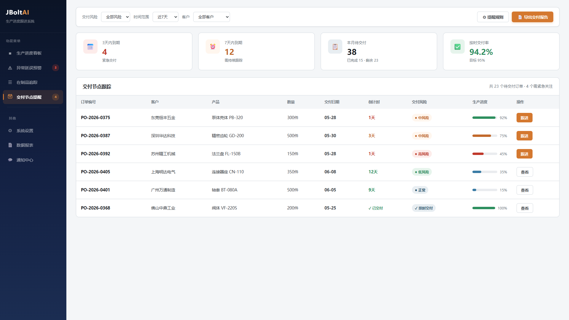Click the 数据报表 document icon

(x=10, y=145)
